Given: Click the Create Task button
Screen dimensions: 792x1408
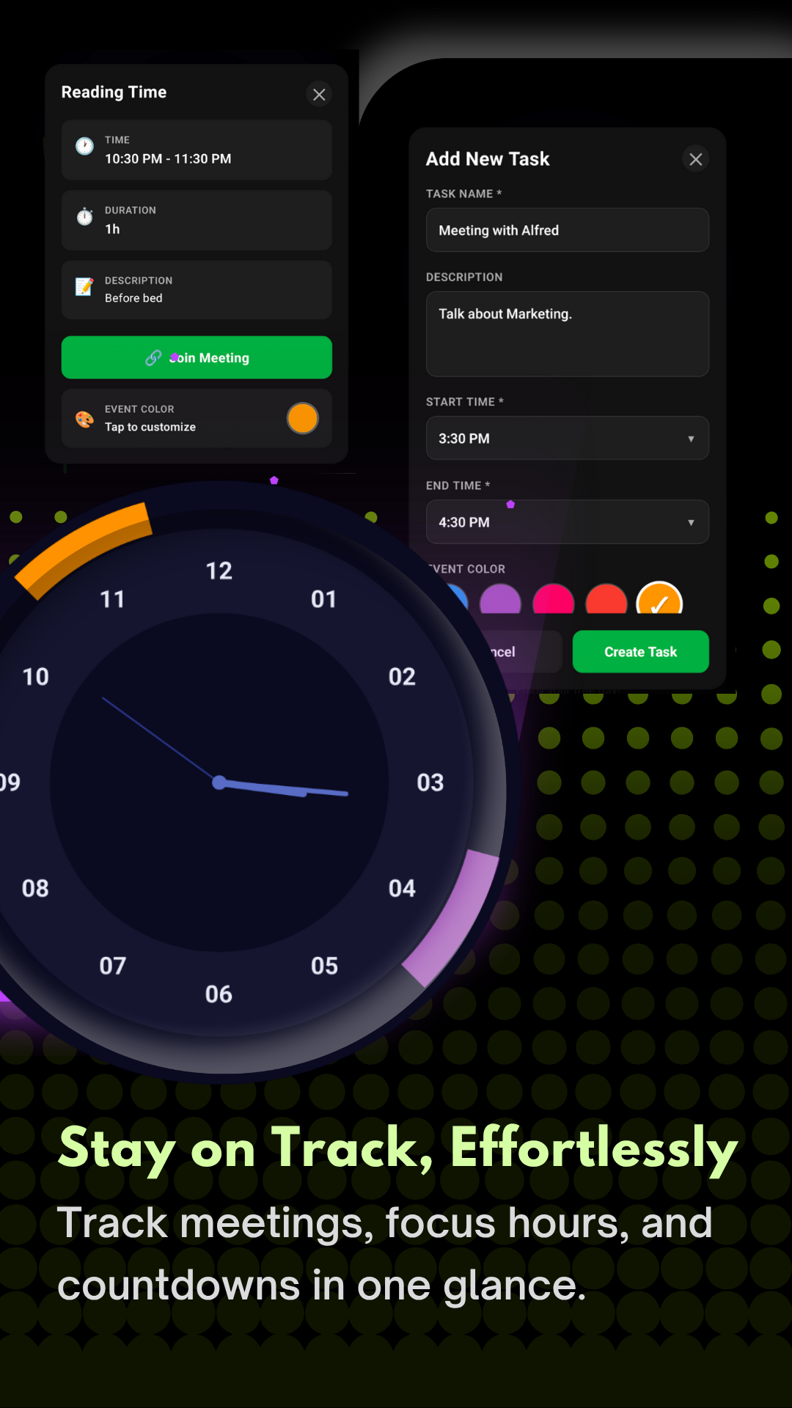Looking at the screenshot, I should click(641, 652).
